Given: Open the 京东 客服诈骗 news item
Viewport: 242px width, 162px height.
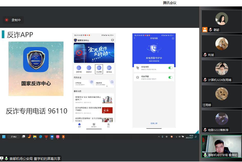Looking at the screenshot, I should pyautogui.click(x=94, y=100).
